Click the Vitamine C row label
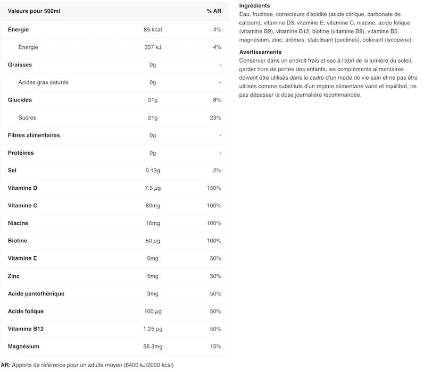 [22, 206]
